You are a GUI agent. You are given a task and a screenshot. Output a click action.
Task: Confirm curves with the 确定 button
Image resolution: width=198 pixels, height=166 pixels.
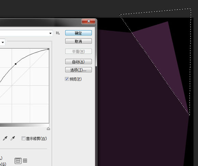(x=79, y=33)
